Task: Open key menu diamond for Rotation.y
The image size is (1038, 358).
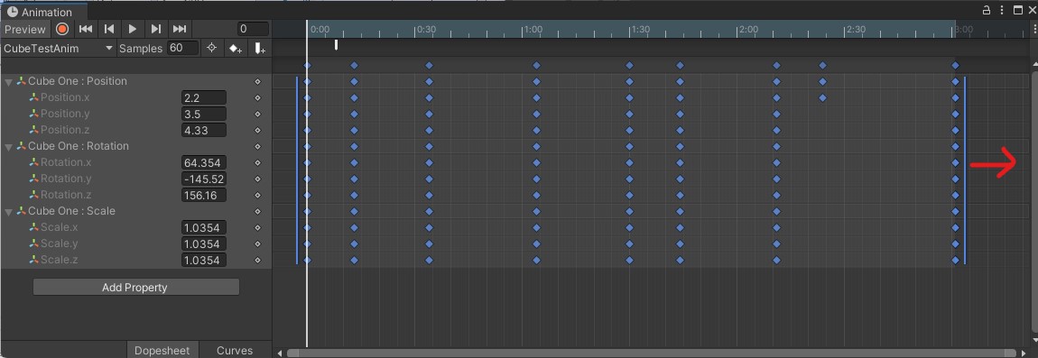Action: 258,179
